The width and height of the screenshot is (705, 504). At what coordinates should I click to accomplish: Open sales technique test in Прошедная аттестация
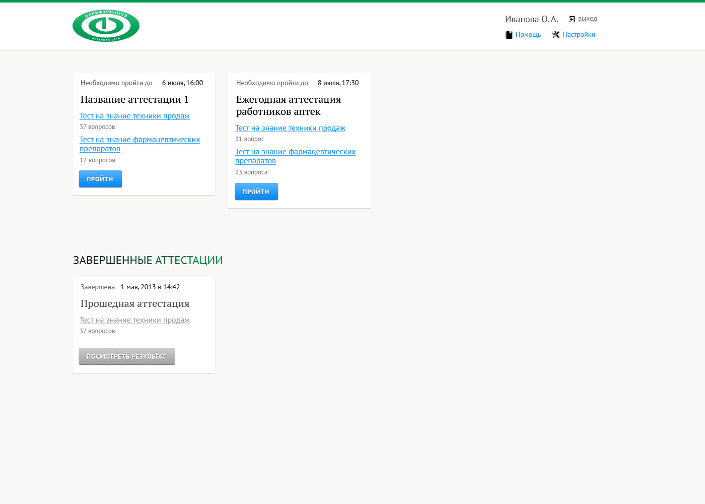(x=134, y=320)
